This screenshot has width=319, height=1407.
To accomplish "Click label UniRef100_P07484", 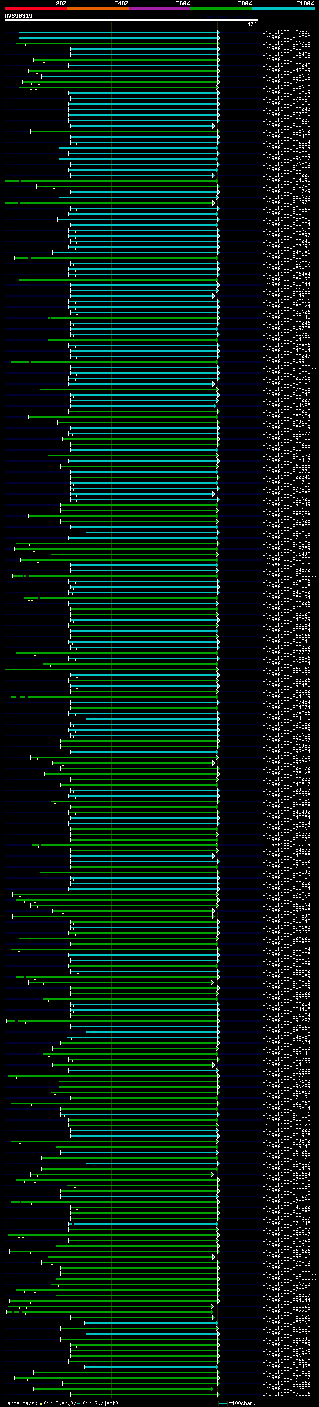I will click(x=286, y=702).
